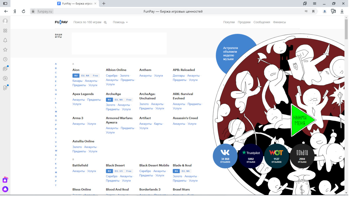Click the magnifier search icon
Image resolution: width=349 pixels, height=197 pixels.
105,22
